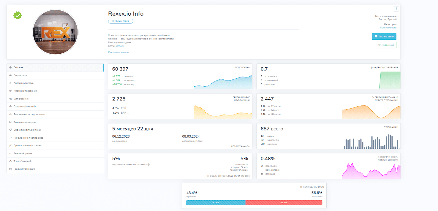The width and height of the screenshot is (438, 211).
Task: Click help icon after 'подписчиков читают посты канала'
Action: (x=149, y=164)
